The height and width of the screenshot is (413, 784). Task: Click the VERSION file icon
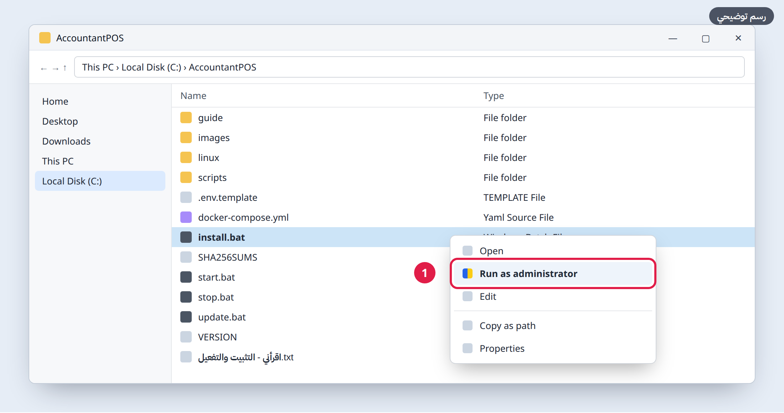186,337
